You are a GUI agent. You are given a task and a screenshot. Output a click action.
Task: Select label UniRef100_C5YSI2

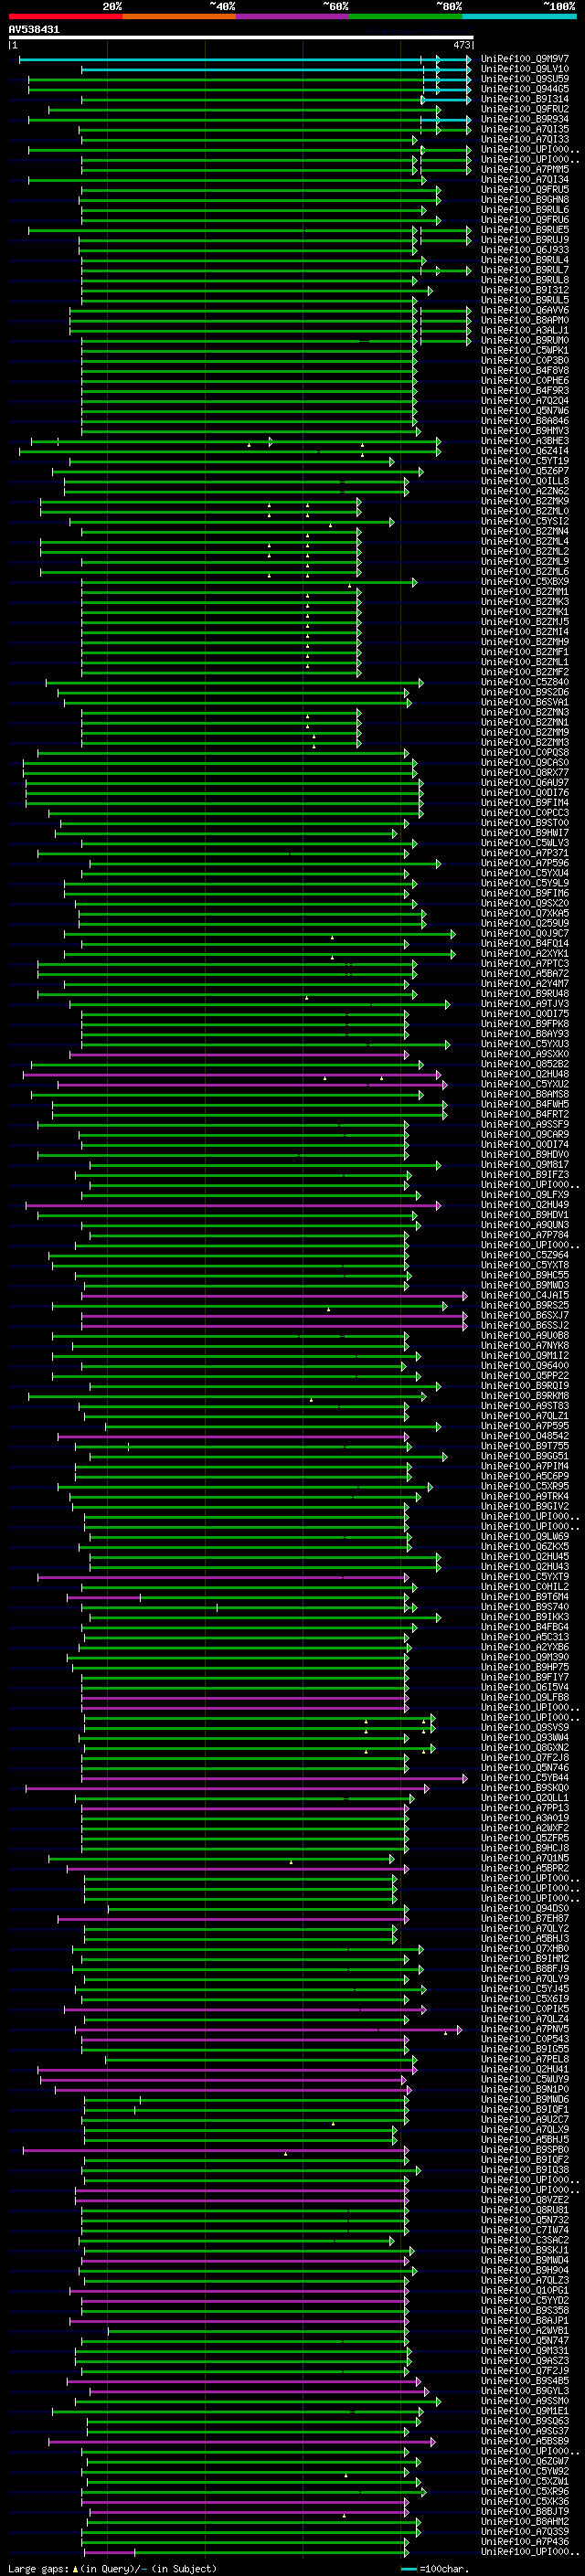point(525,521)
